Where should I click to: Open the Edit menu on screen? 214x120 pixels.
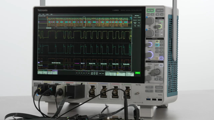(43, 14)
